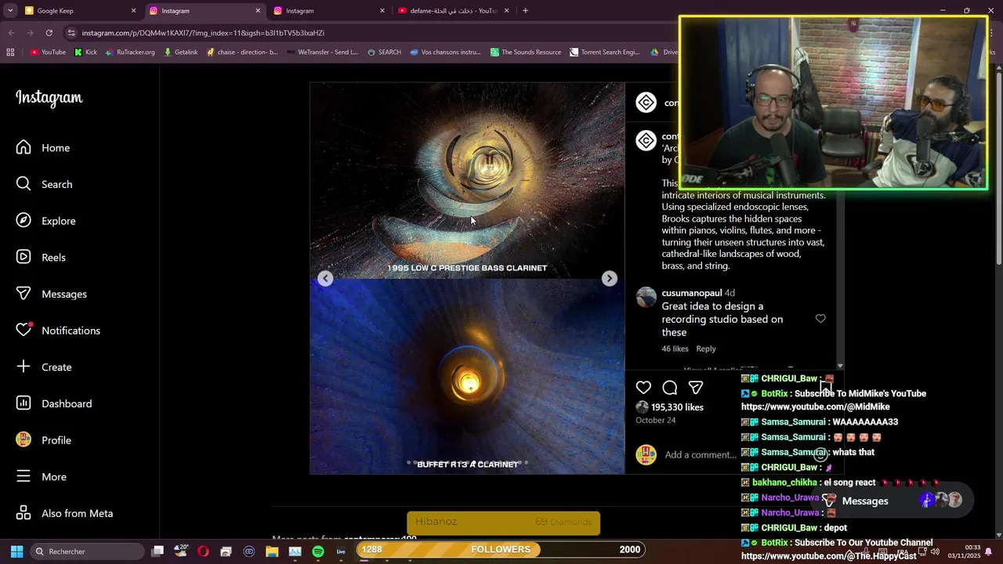View Notifications heart icon in sidebar
The height and width of the screenshot is (564, 1003).
click(24, 330)
